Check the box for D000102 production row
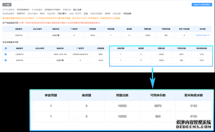This screenshot has width=215, height=132. click(x=6, y=35)
